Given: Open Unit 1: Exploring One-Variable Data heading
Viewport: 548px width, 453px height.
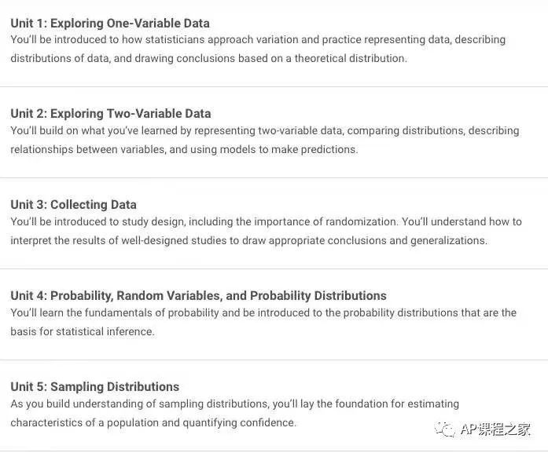Looking at the screenshot, I should pyautogui.click(x=110, y=24).
